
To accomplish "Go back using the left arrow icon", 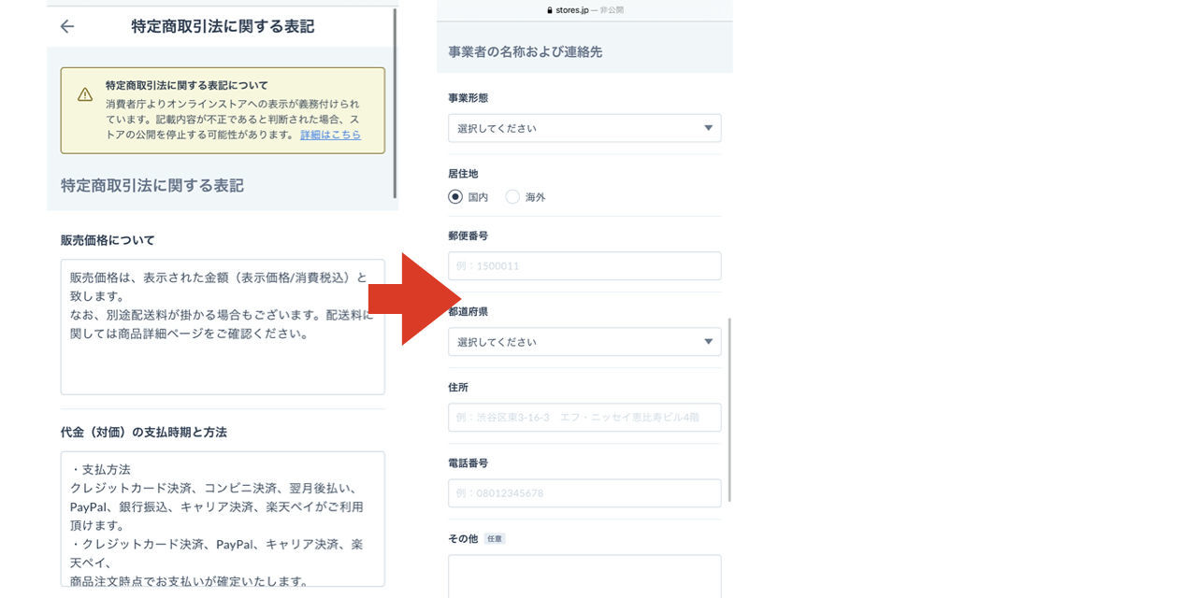I will (x=67, y=26).
